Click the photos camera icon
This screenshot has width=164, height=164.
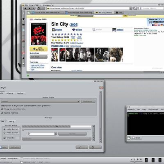click(x=53, y=30)
